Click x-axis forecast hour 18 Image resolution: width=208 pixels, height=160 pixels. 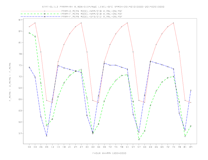[x=64, y=147]
